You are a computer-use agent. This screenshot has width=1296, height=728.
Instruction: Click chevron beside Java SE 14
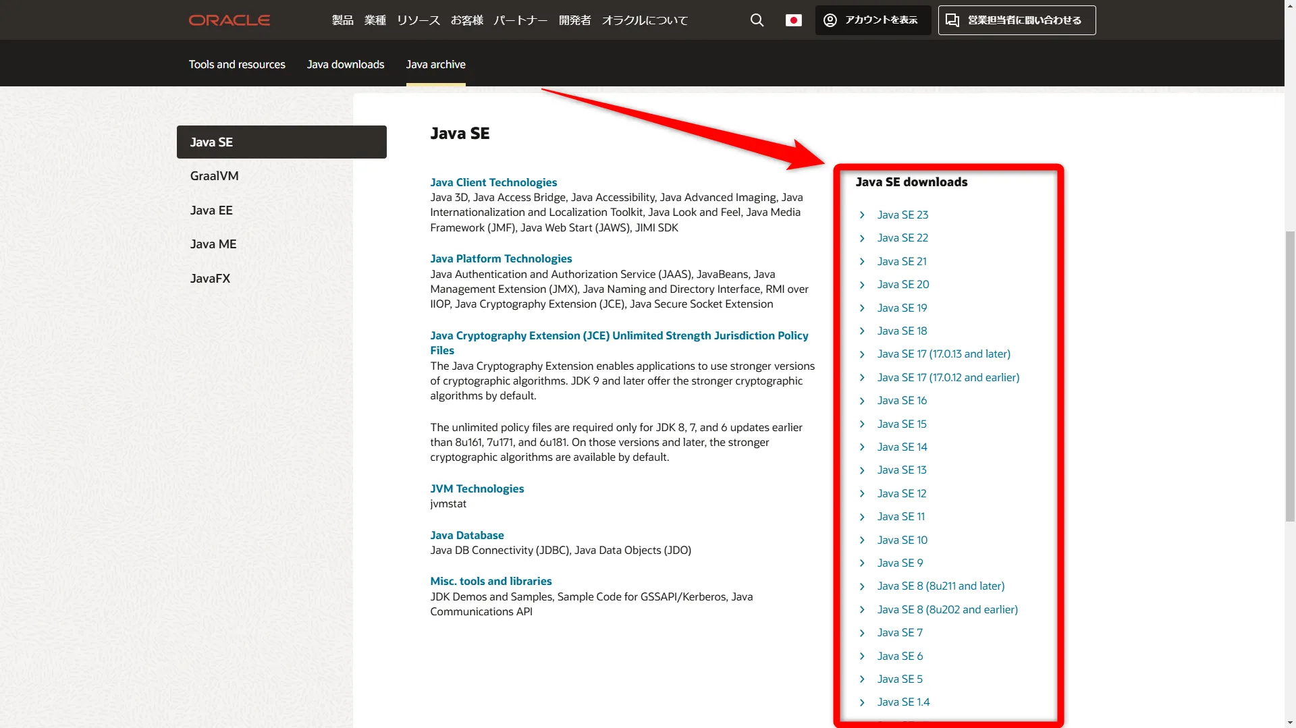(x=862, y=447)
